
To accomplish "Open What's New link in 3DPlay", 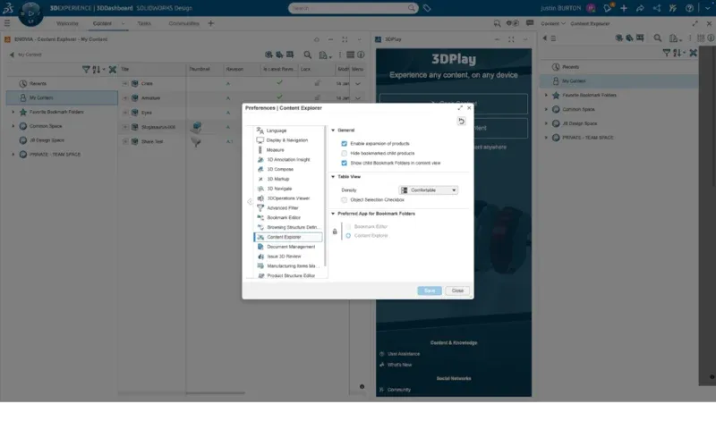I will coord(399,365).
